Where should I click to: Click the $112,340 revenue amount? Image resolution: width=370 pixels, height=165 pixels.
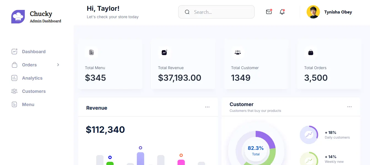[105, 129]
